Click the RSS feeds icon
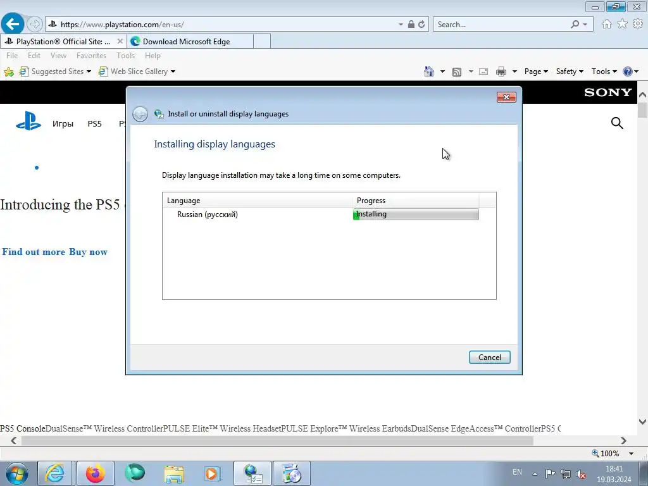 457,72
